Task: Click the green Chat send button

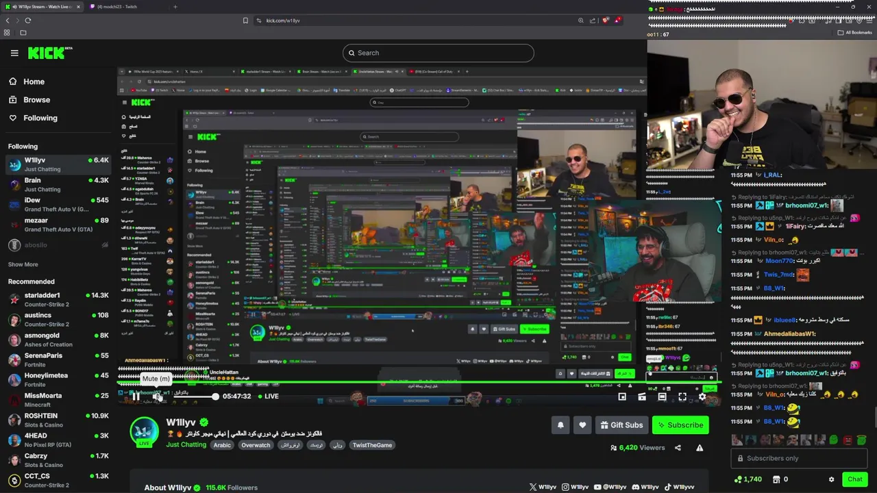Action: click(854, 479)
